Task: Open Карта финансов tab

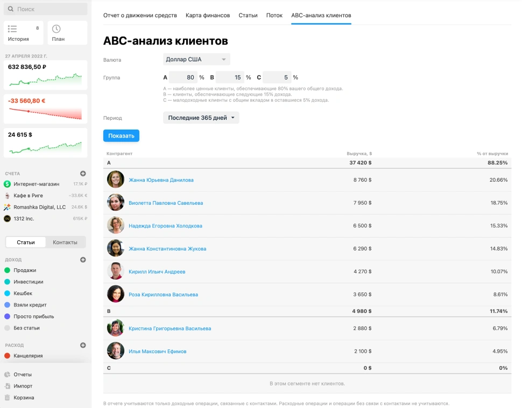Action: [x=208, y=15]
